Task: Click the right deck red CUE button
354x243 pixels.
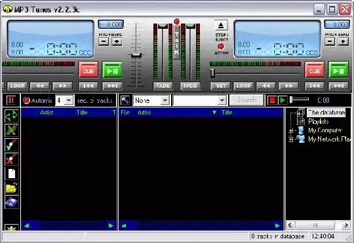Action: point(315,70)
